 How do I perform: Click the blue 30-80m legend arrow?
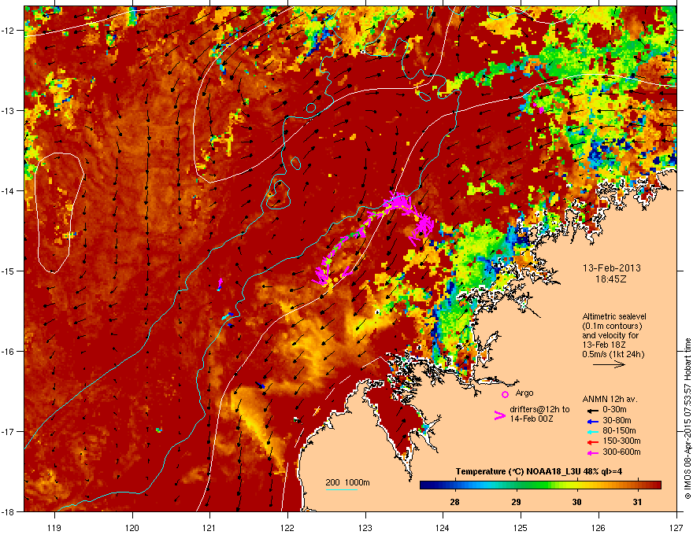593,421
